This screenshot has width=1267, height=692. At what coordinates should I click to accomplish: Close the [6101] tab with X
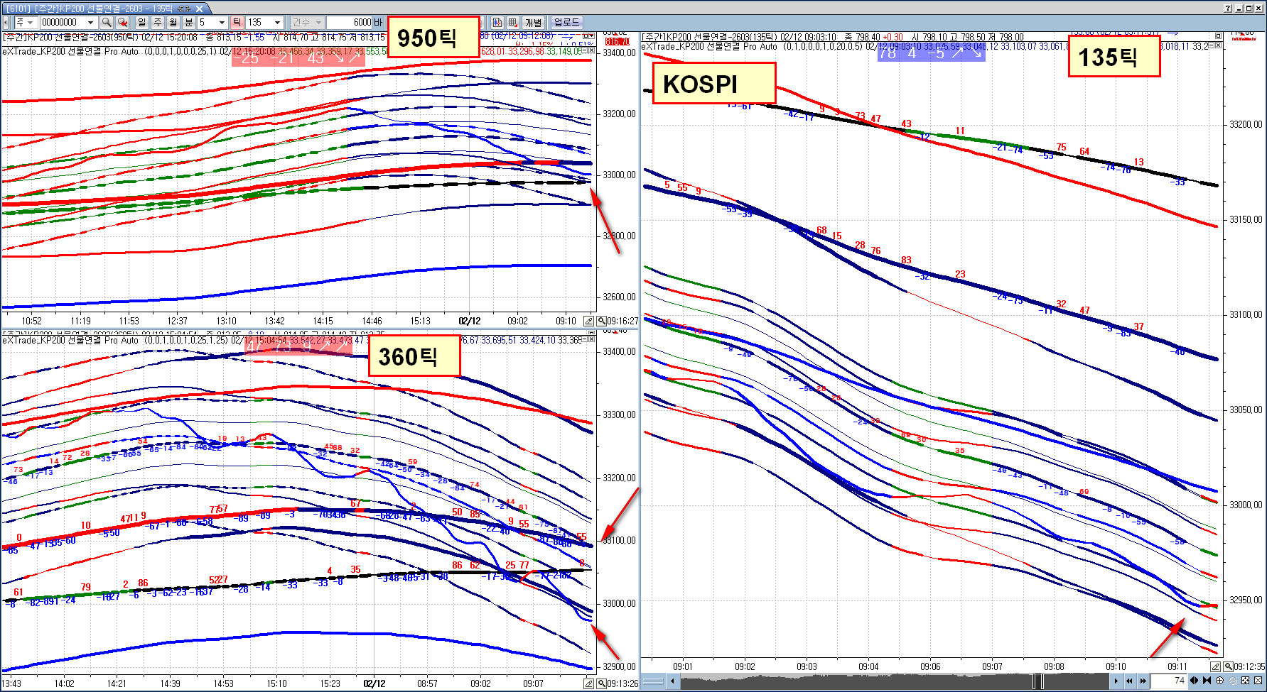(x=200, y=9)
